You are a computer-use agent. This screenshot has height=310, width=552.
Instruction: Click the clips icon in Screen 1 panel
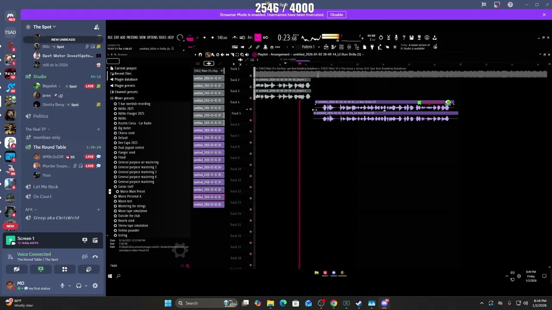95,240
